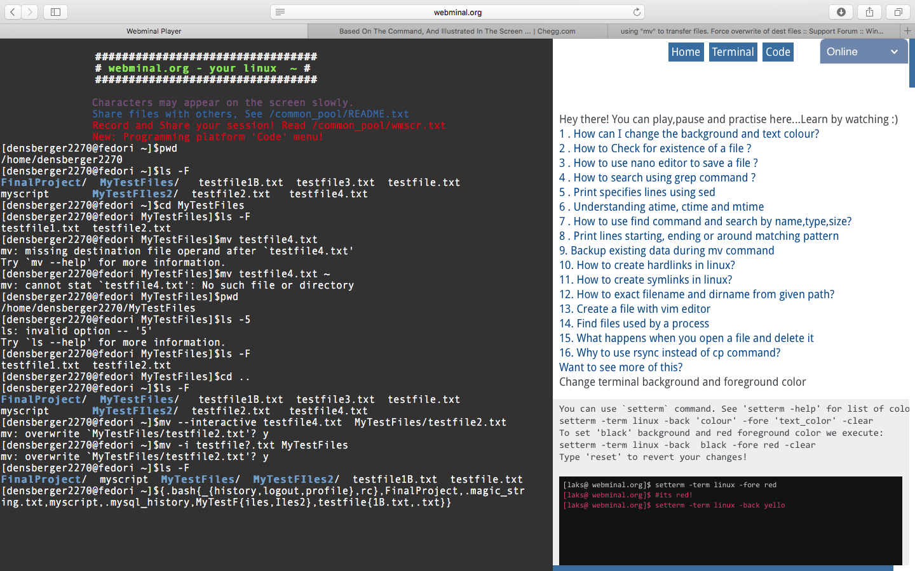This screenshot has width=915, height=571.
Task: Click "Type 'reset' to revert your changes!" text
Action: click(653, 457)
